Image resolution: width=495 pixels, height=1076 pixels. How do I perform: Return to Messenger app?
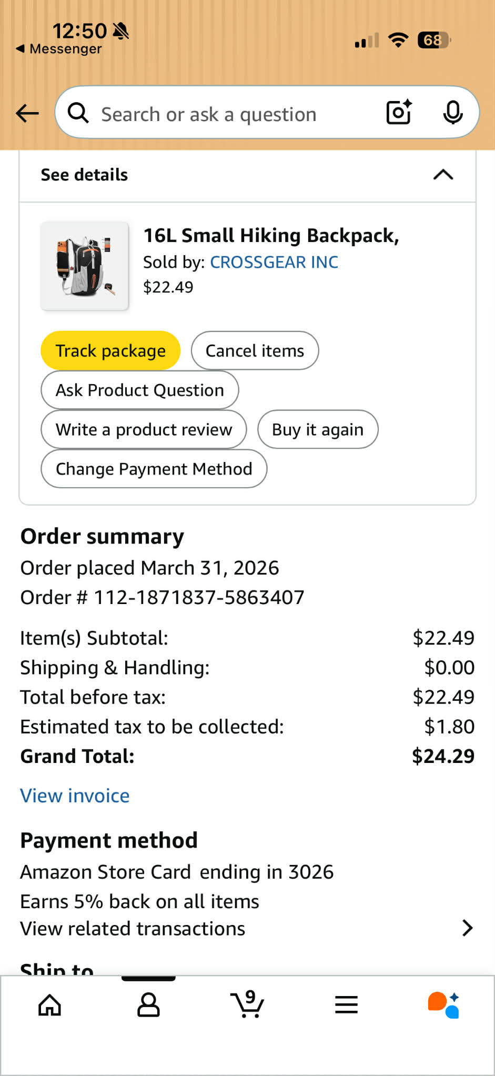pyautogui.click(x=59, y=49)
